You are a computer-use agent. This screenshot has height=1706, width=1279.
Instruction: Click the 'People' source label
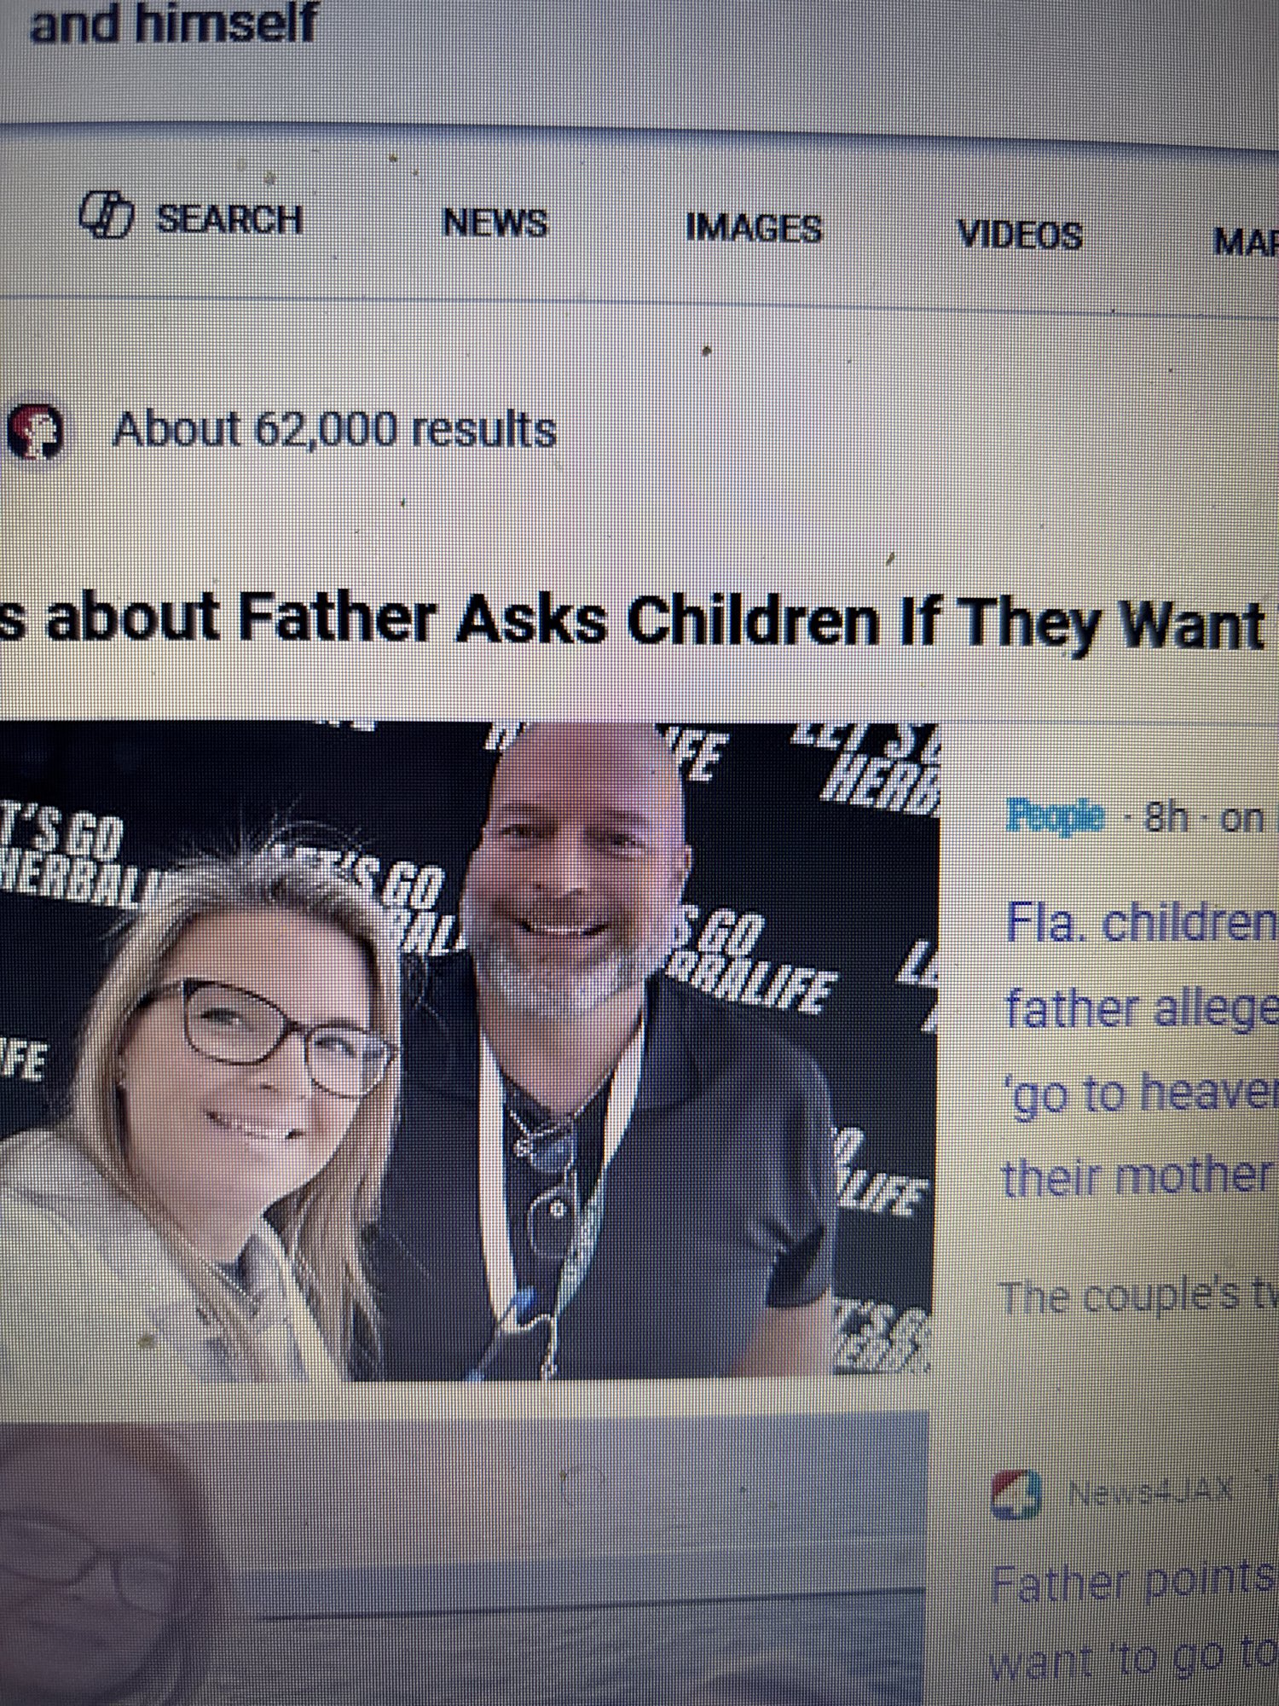[1056, 816]
